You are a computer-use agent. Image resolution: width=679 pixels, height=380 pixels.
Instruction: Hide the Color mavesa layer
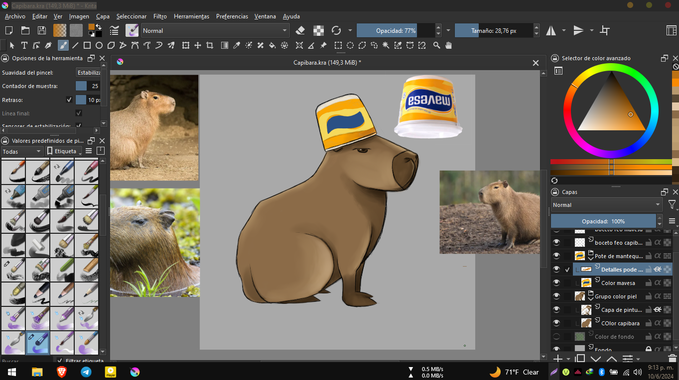(x=556, y=283)
